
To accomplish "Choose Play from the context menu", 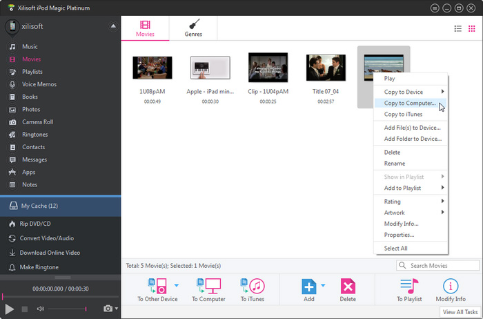I will (x=410, y=79).
